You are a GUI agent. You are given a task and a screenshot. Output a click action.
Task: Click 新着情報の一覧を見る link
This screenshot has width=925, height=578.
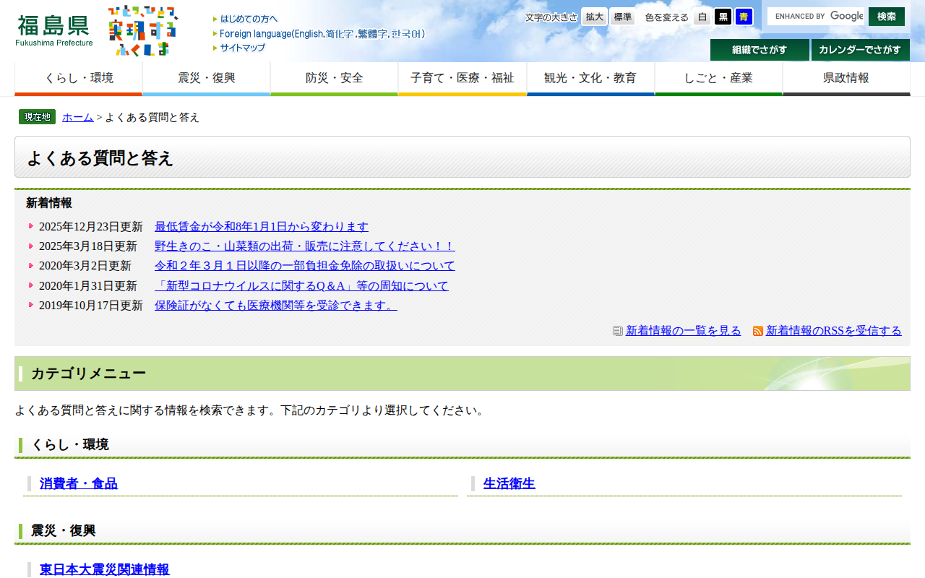tap(684, 331)
